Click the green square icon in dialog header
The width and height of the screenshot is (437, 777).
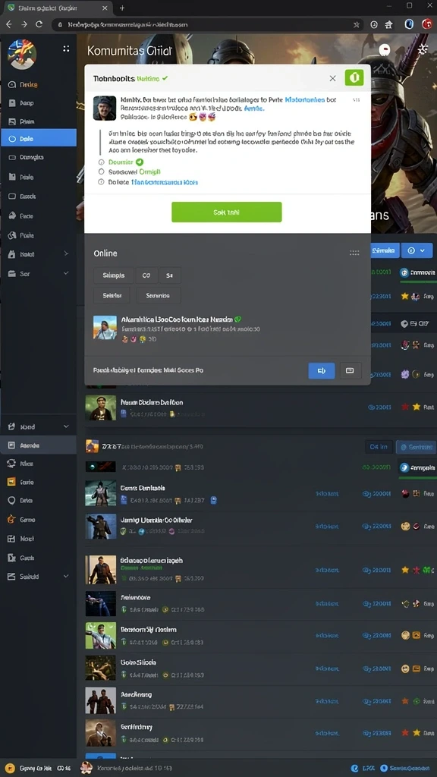(354, 77)
